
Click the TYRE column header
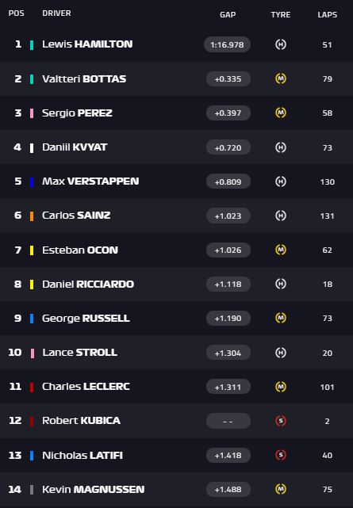281,14
